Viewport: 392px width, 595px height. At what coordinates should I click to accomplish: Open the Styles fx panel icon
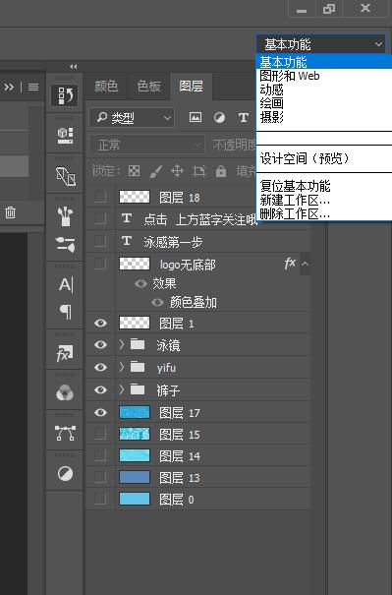[65, 353]
